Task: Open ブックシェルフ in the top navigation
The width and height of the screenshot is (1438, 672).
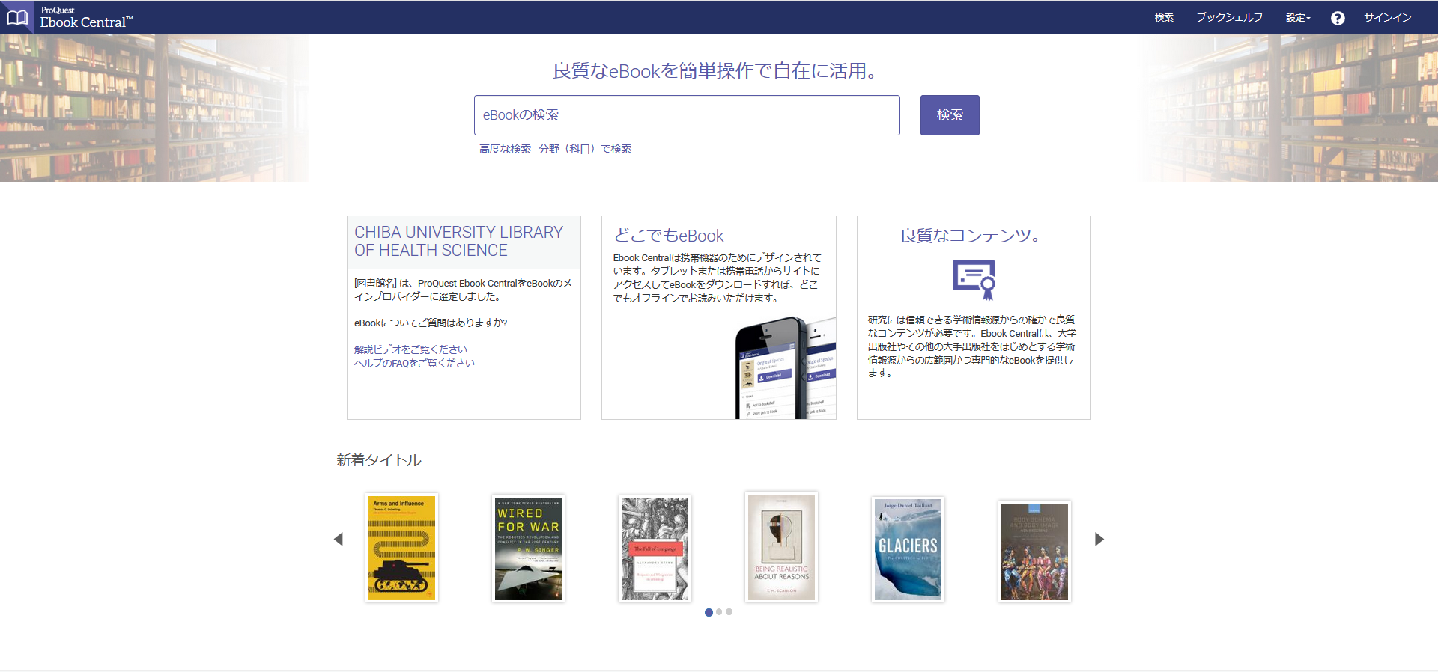Action: (1229, 18)
